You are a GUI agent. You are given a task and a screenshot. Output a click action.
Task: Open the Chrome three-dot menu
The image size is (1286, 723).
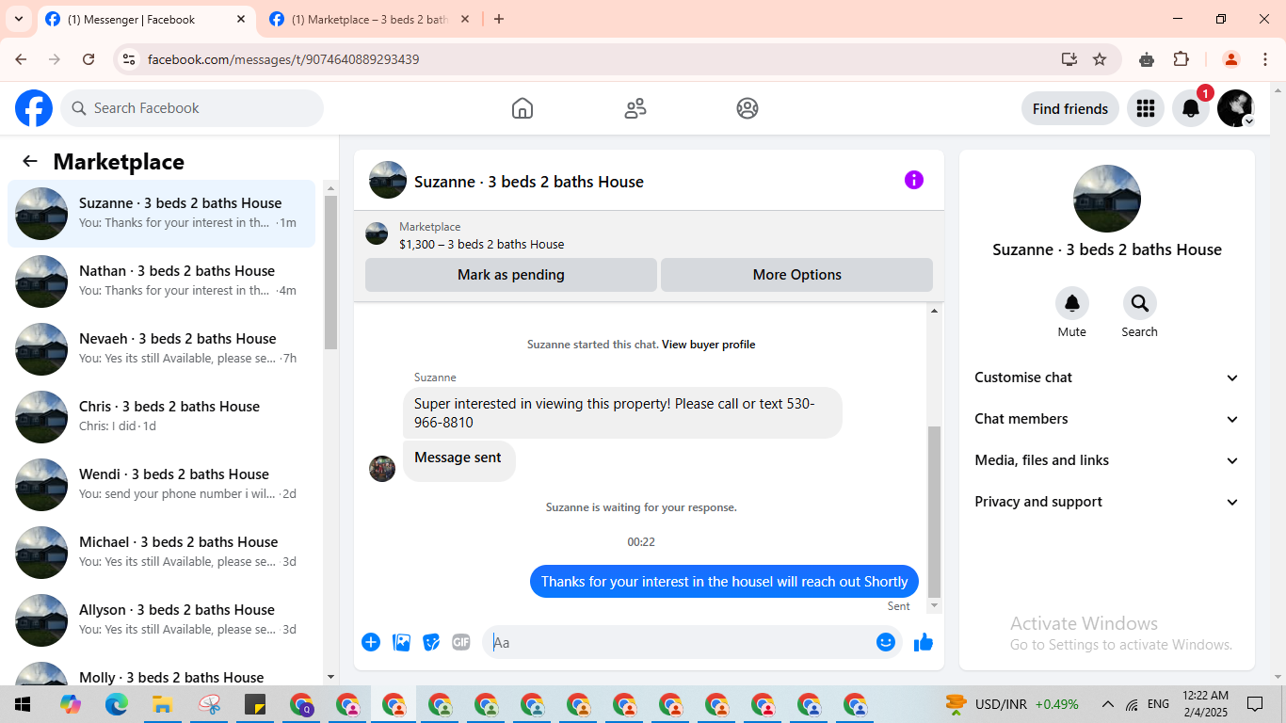click(1265, 59)
